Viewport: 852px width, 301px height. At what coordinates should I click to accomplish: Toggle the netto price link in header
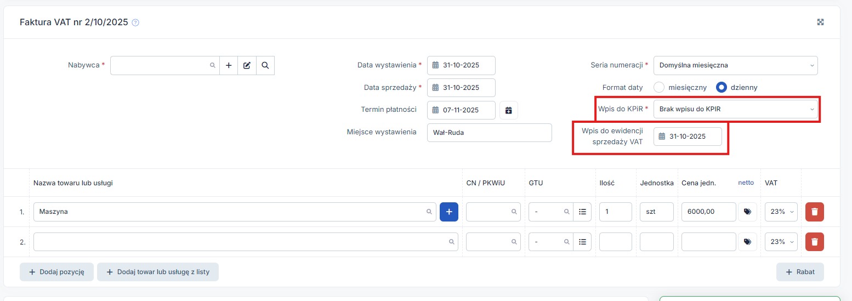746,183
